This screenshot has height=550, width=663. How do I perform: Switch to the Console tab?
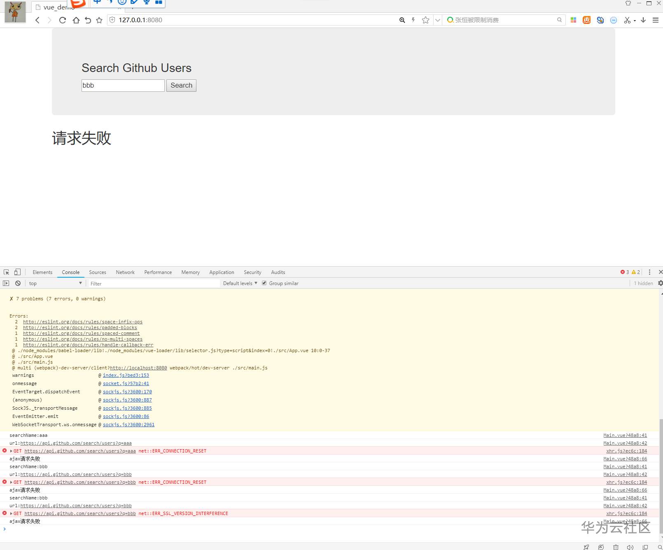[x=71, y=272]
